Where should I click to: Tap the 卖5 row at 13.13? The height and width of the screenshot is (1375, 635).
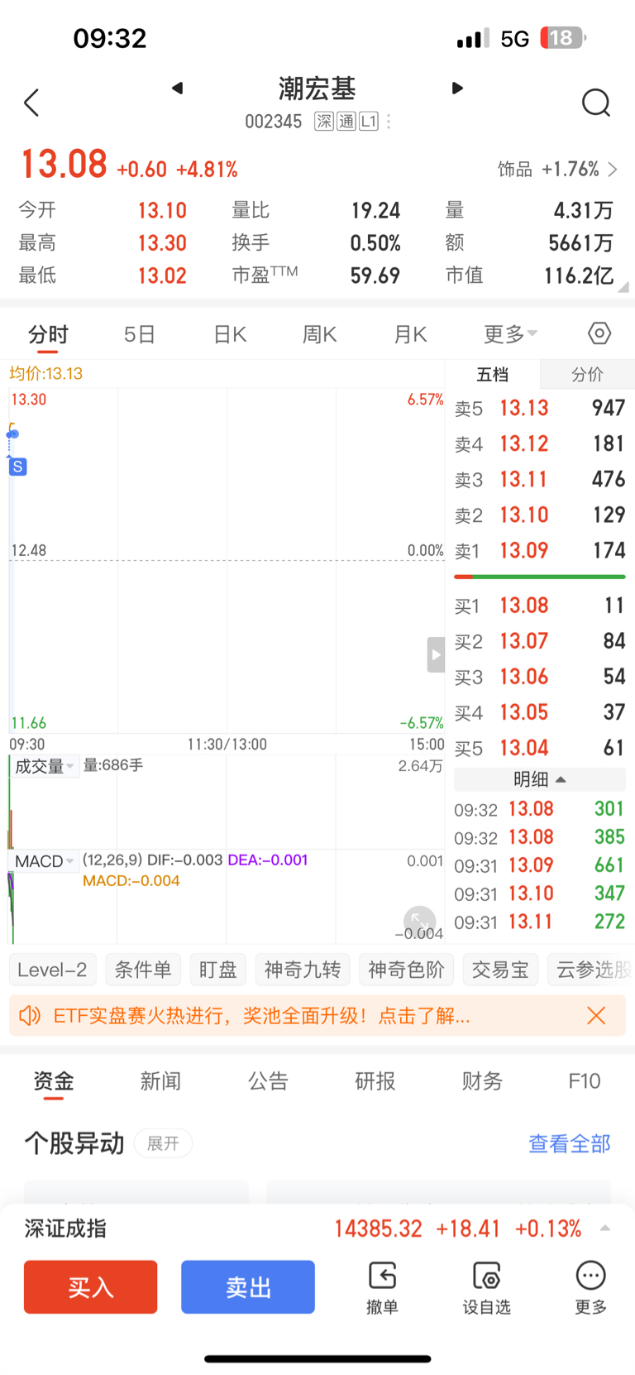pos(540,408)
